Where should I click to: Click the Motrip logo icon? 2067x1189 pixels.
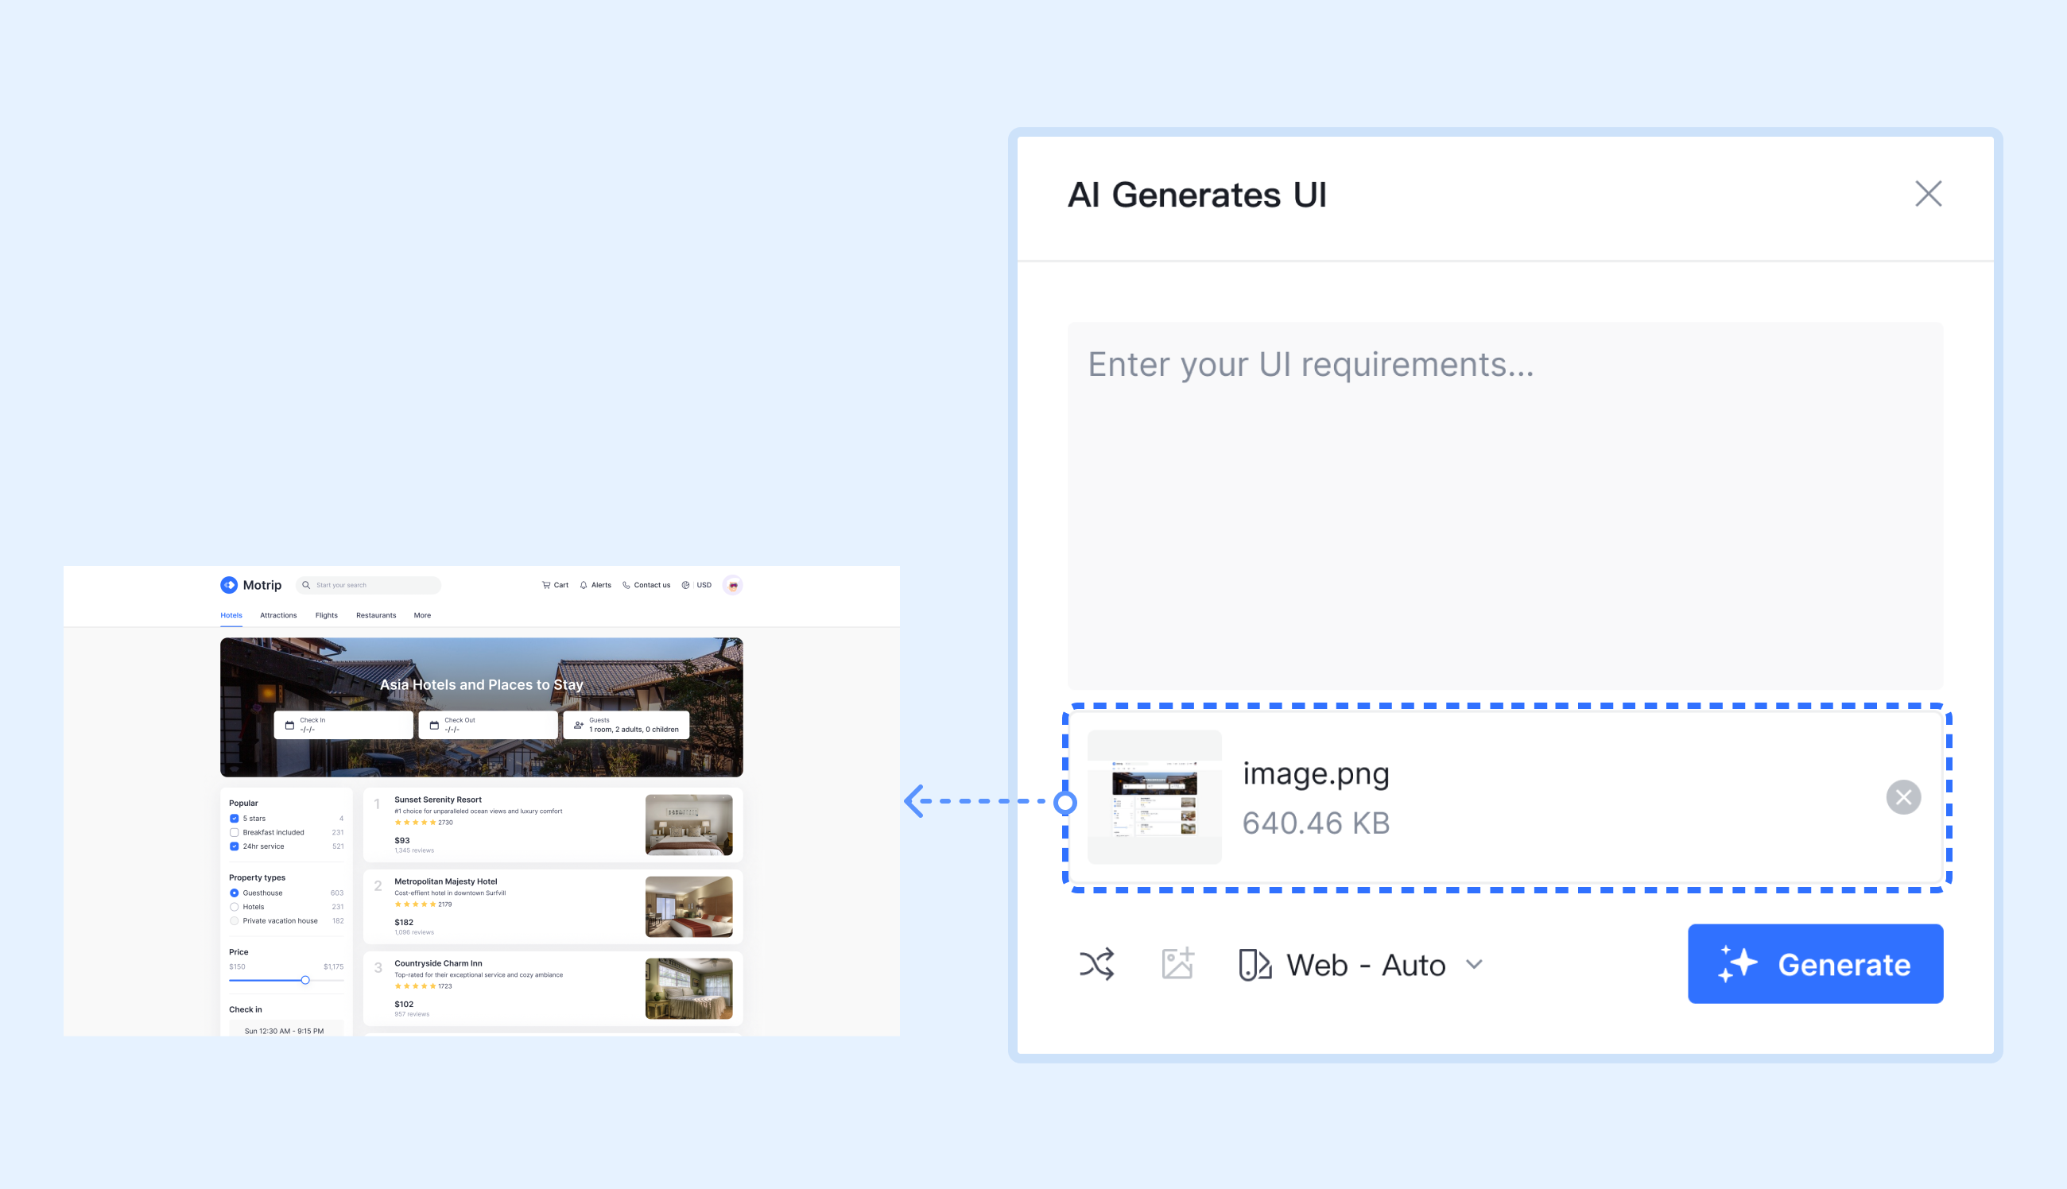[x=229, y=585]
